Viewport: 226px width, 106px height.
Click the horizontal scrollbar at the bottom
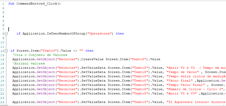pos(113,105)
